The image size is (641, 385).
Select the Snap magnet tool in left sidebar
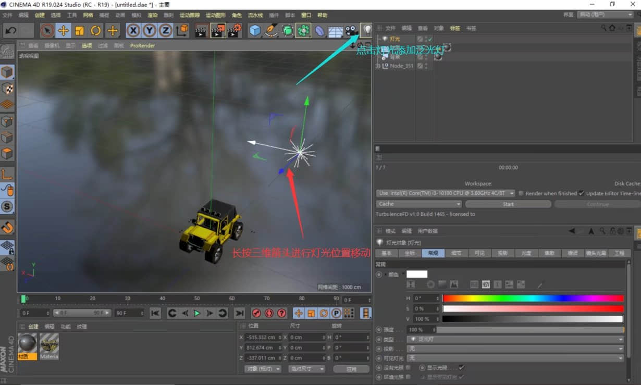tap(7, 227)
